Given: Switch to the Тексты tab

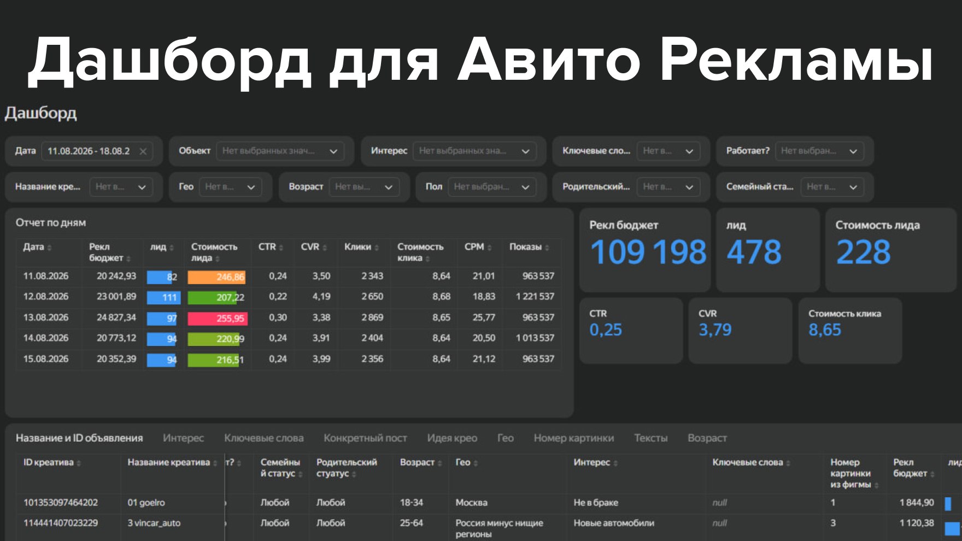Looking at the screenshot, I should [650, 438].
